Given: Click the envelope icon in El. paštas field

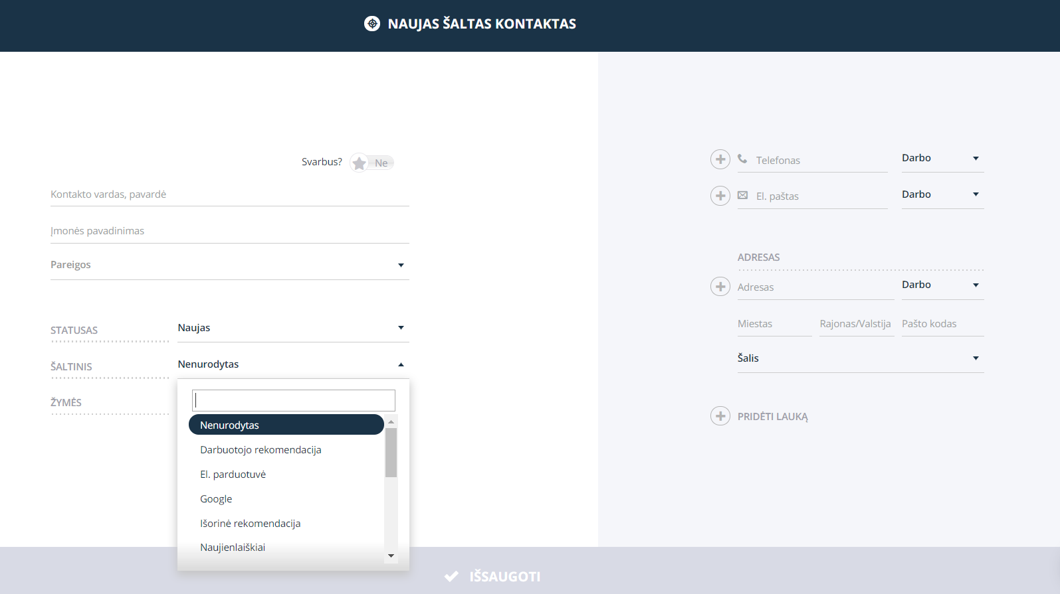Looking at the screenshot, I should pyautogui.click(x=742, y=195).
